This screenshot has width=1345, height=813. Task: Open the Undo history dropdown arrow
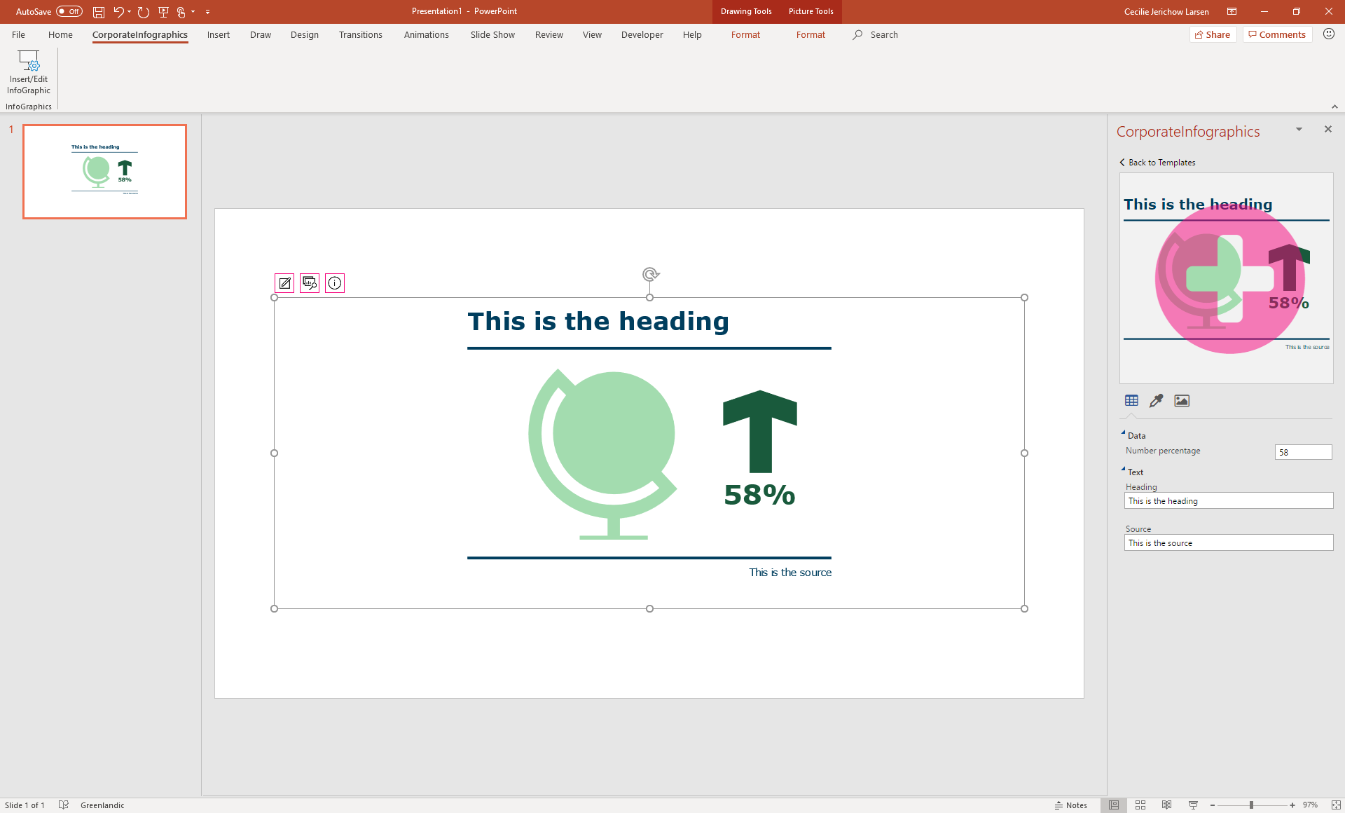[x=130, y=12]
